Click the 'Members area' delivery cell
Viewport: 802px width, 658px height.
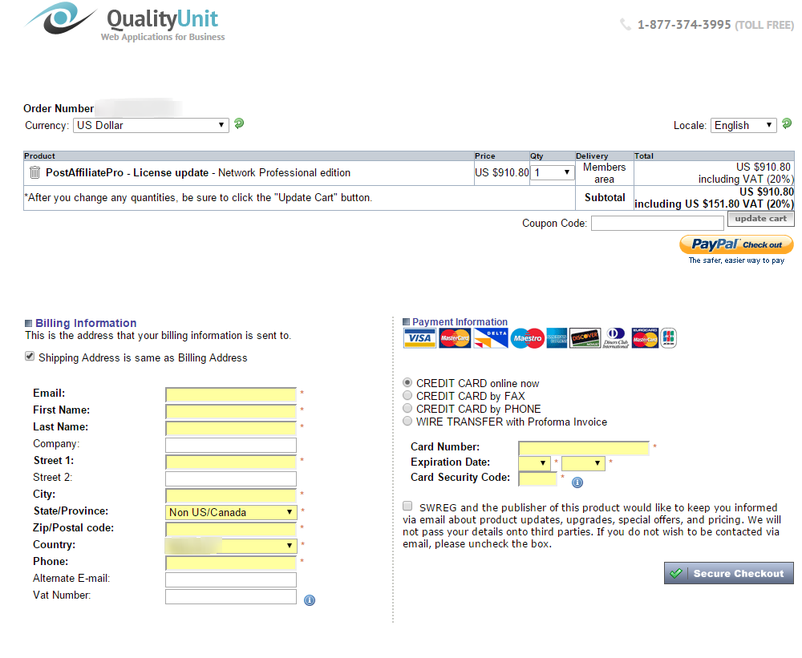click(x=604, y=173)
